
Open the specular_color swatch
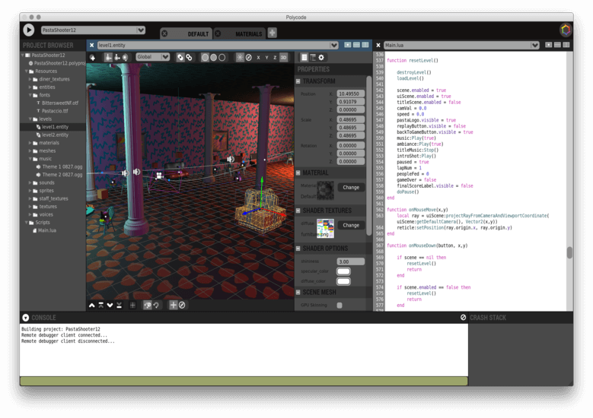pos(343,271)
